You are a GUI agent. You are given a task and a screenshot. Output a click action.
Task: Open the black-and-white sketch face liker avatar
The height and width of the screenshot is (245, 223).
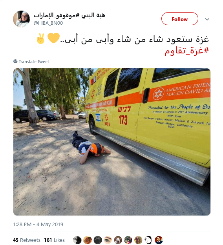148,240
